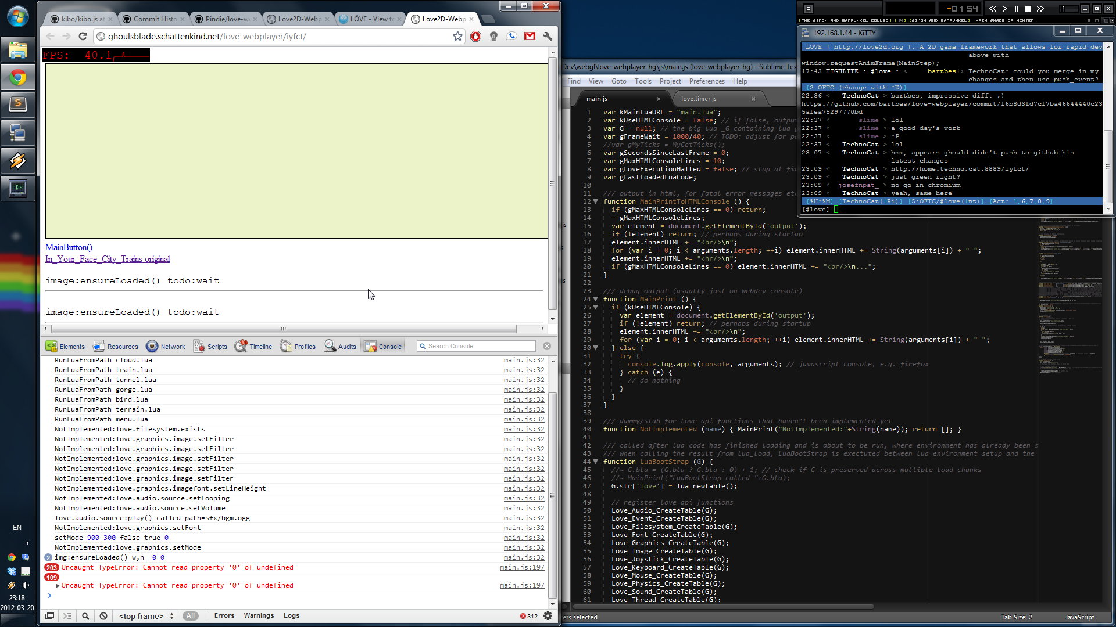The width and height of the screenshot is (1116, 627).
Task: Click Dropbox tray icon
Action: click(x=11, y=571)
